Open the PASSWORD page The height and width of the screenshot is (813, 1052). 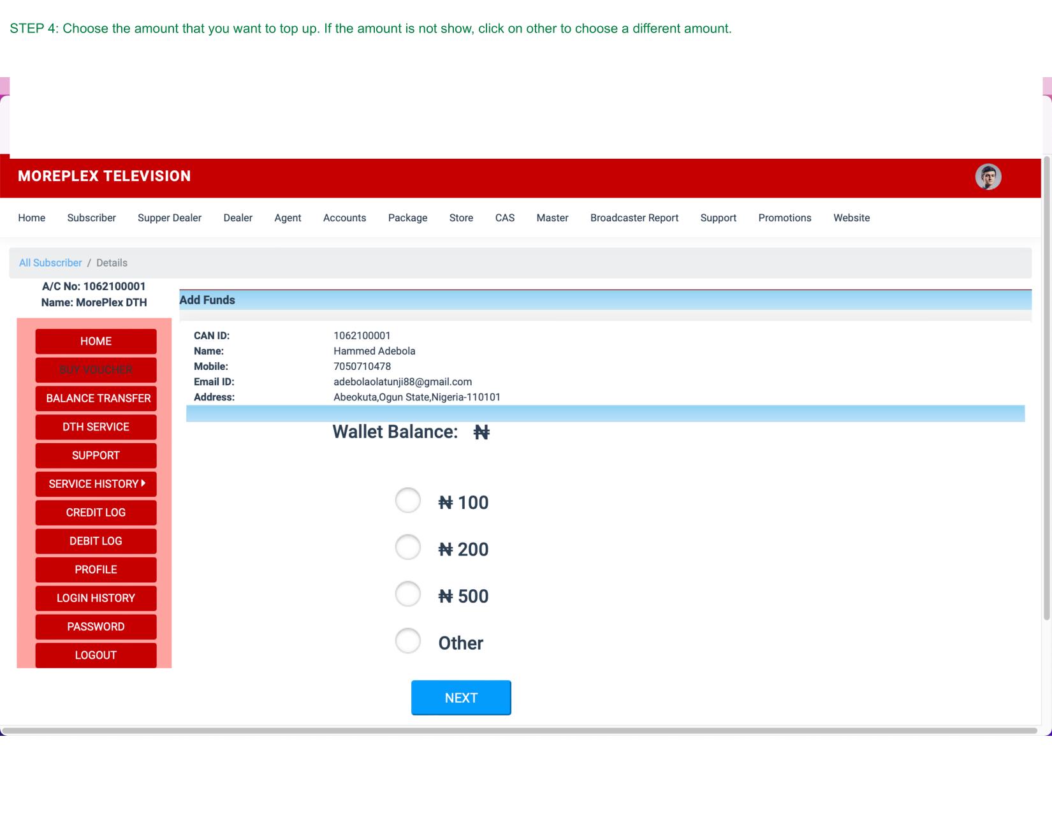(x=96, y=627)
